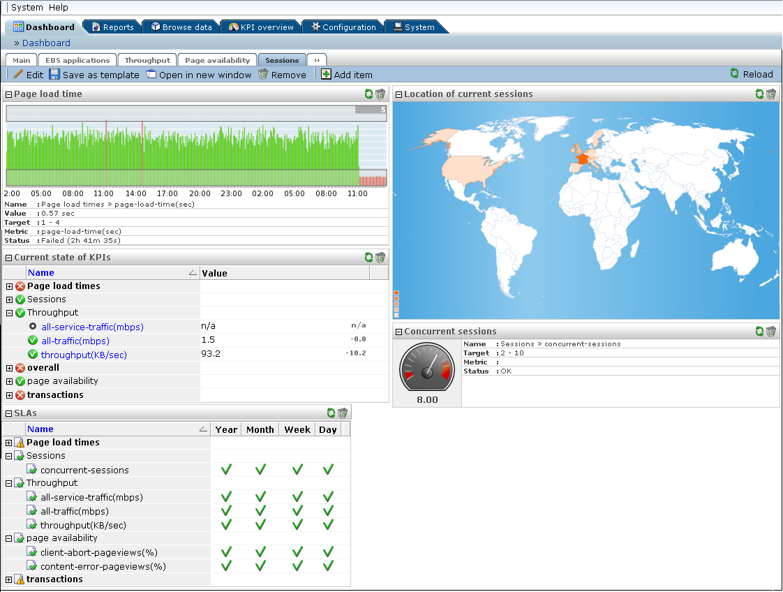Viewport: 783px width, 592px height.
Task: Delete the Current state of KPIs panel
Action: 380,258
